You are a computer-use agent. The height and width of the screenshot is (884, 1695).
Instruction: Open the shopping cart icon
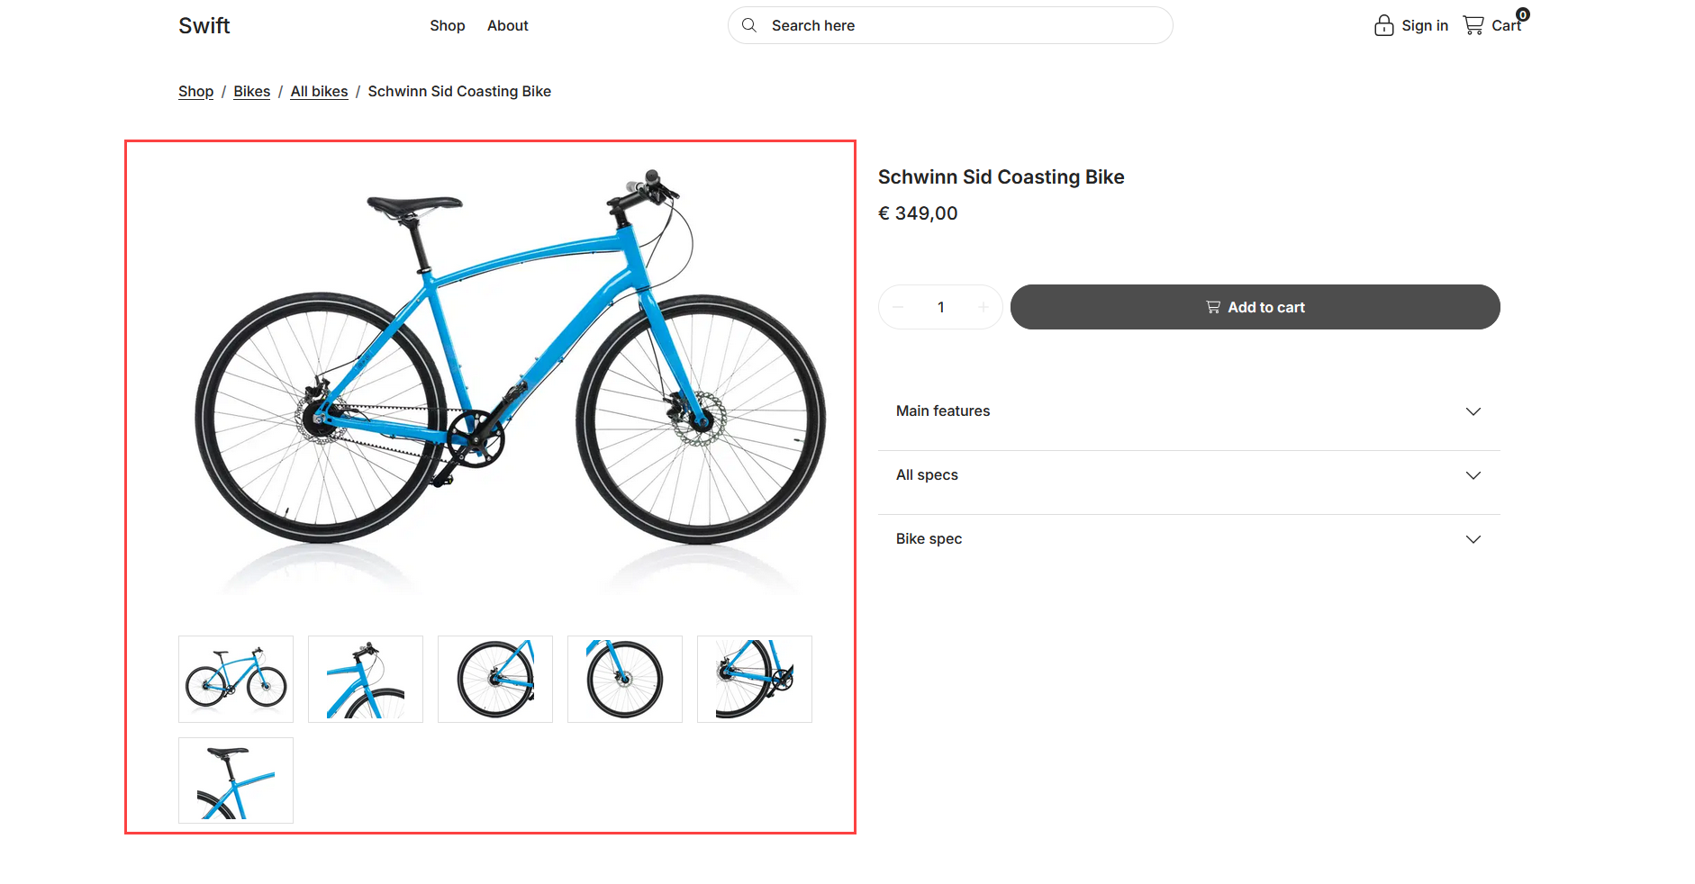click(1473, 25)
